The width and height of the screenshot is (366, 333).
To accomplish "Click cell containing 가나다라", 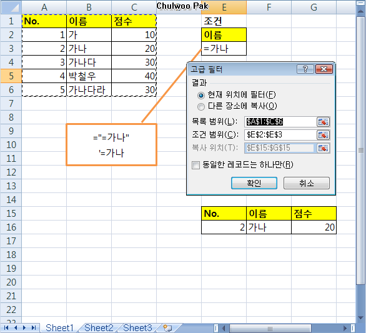I will (x=89, y=90).
